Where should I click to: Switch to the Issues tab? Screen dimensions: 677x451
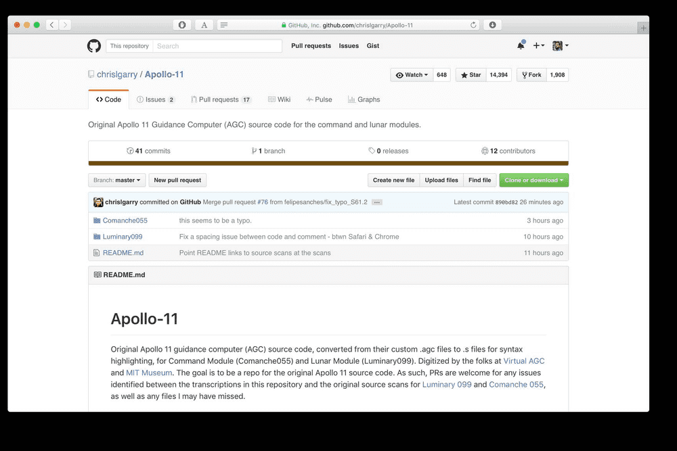click(156, 99)
